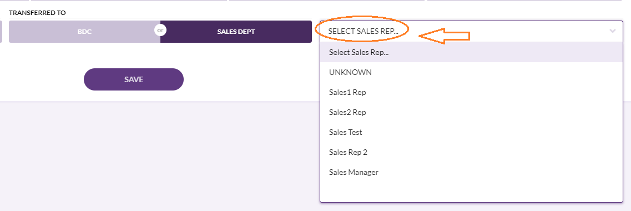Expand the sales rep dropdown chevron
The image size is (631, 211).
[x=613, y=31]
